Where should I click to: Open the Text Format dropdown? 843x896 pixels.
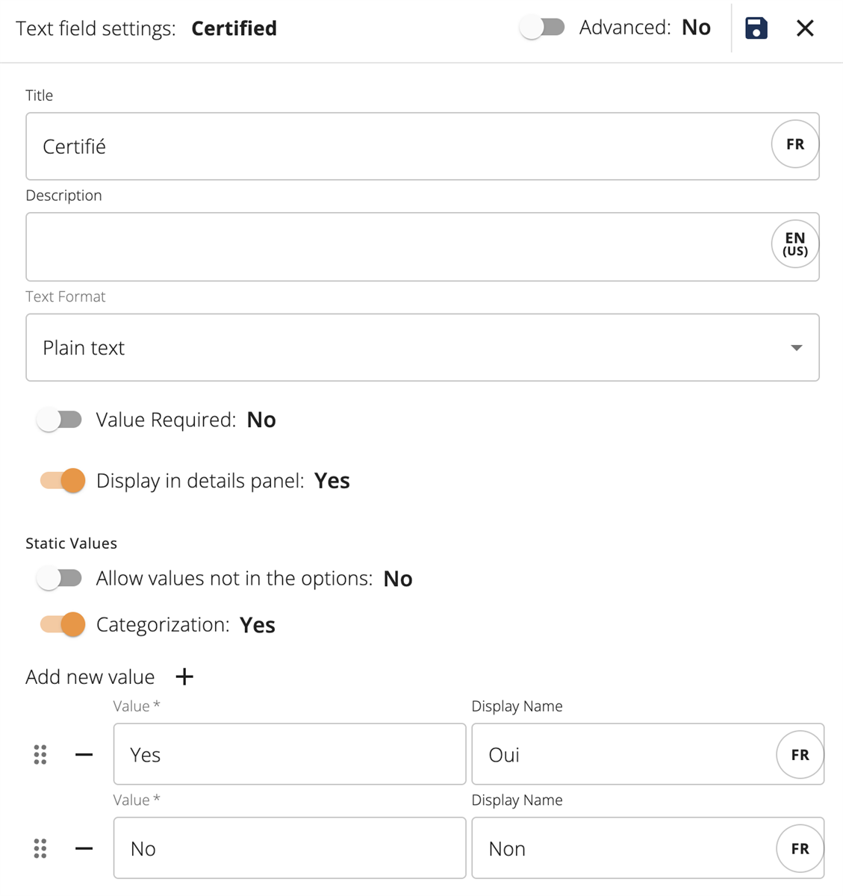(422, 348)
